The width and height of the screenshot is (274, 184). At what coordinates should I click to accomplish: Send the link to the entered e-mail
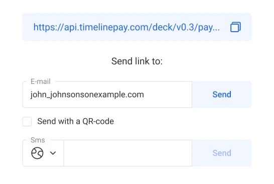tap(222, 95)
